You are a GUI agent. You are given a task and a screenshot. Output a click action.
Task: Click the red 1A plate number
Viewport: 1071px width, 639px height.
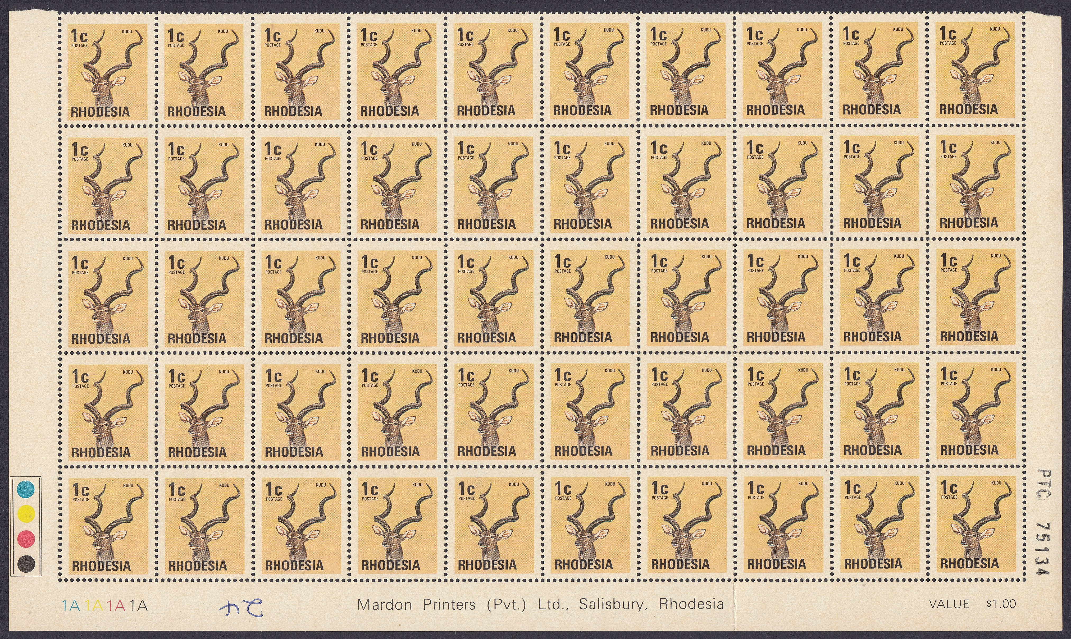click(x=116, y=606)
